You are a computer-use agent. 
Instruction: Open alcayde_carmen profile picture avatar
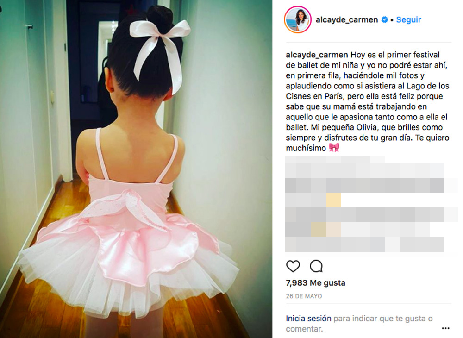[298, 20]
